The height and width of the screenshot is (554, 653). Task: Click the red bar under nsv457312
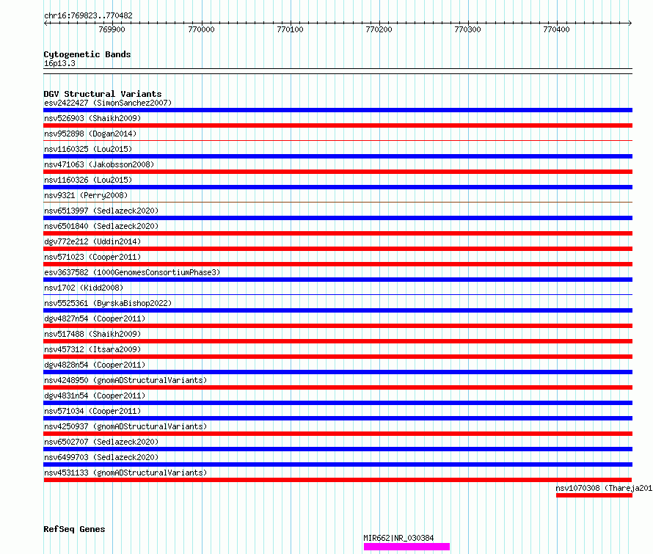(x=338, y=357)
